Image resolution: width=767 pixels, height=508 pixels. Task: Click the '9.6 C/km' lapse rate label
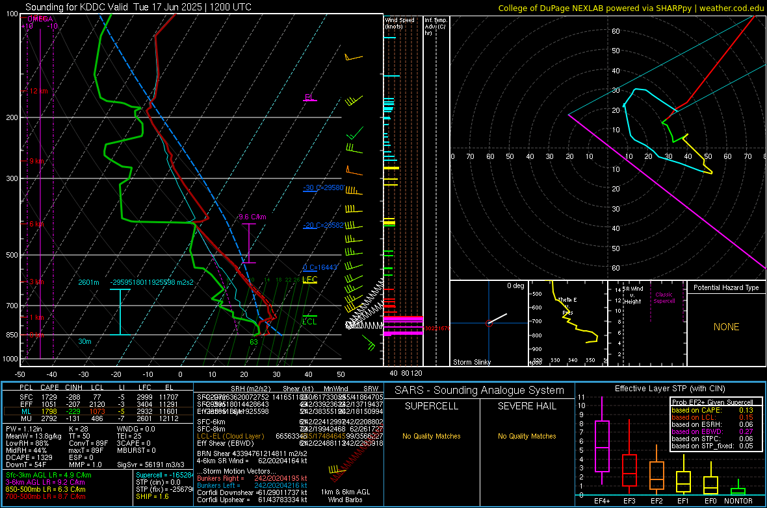point(252,217)
